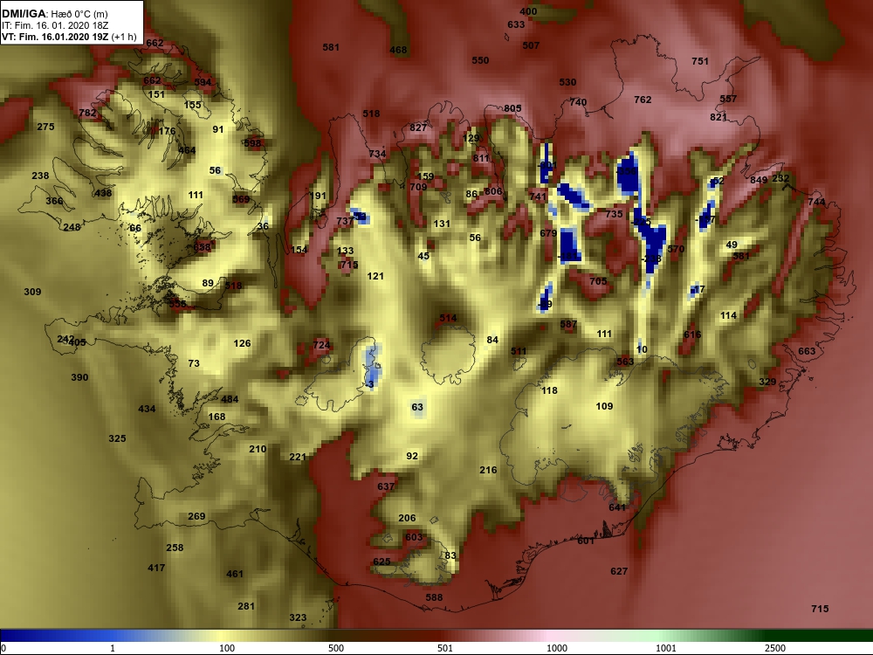Screen dimensions: 873x655
Task: Click the map value '309'
Action: coord(32,292)
